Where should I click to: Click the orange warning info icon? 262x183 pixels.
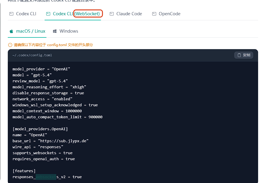[x=10, y=45]
